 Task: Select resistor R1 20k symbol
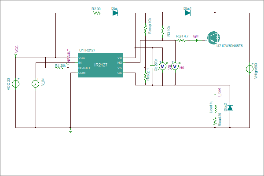point(59,68)
